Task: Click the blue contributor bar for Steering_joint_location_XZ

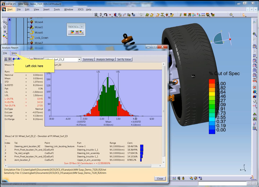Action: click(142, 146)
